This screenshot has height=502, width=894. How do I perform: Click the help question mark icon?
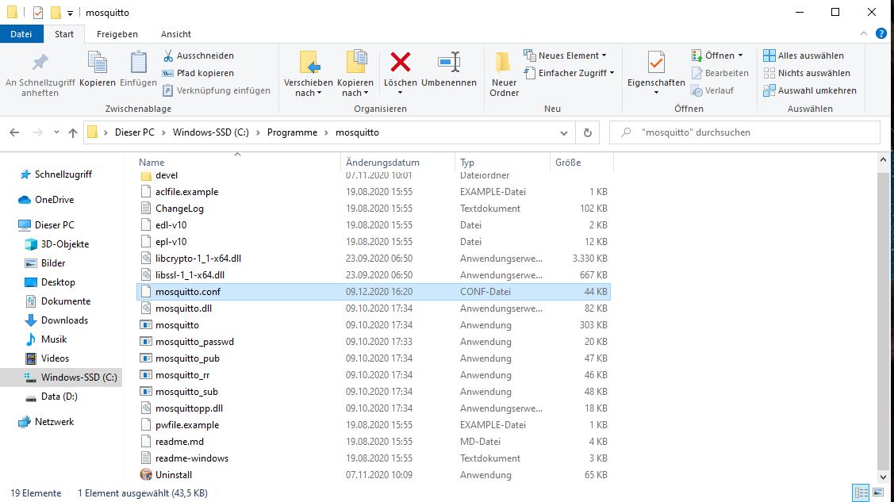click(881, 33)
